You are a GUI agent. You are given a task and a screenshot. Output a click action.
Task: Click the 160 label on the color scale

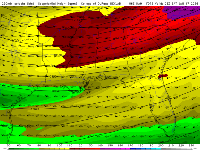point(120,145)
